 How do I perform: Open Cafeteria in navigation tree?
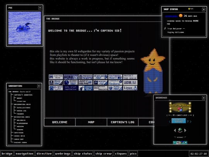[x=19, y=133]
